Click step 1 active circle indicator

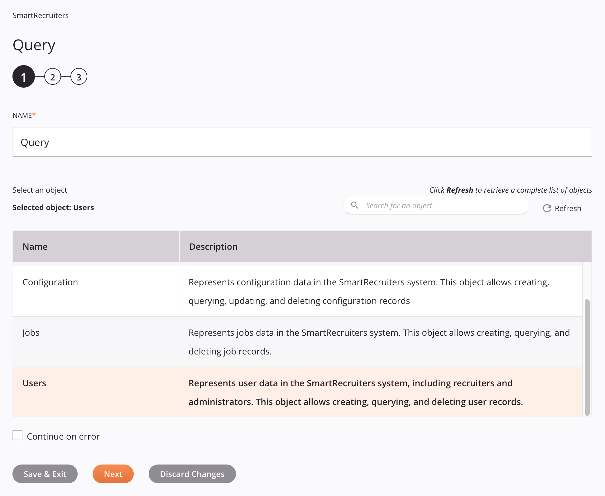tap(23, 77)
